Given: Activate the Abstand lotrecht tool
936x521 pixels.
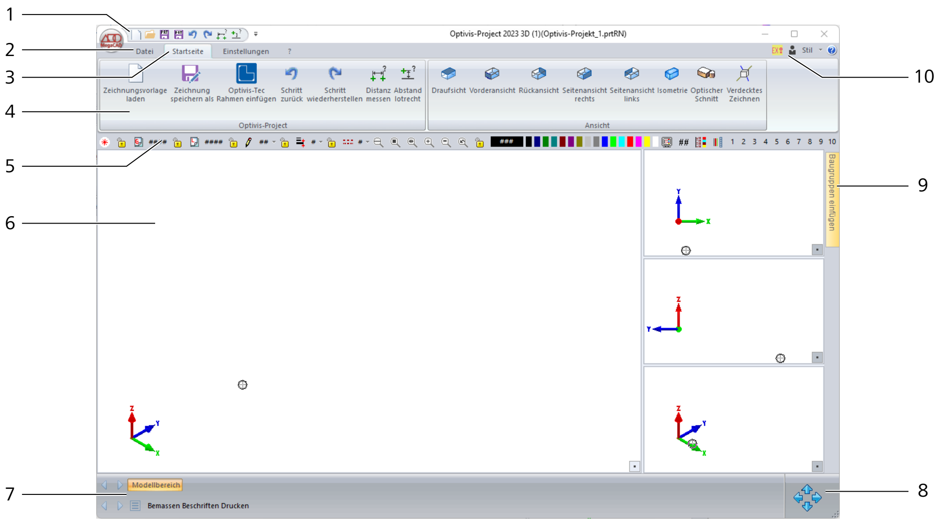Looking at the screenshot, I should click(407, 83).
